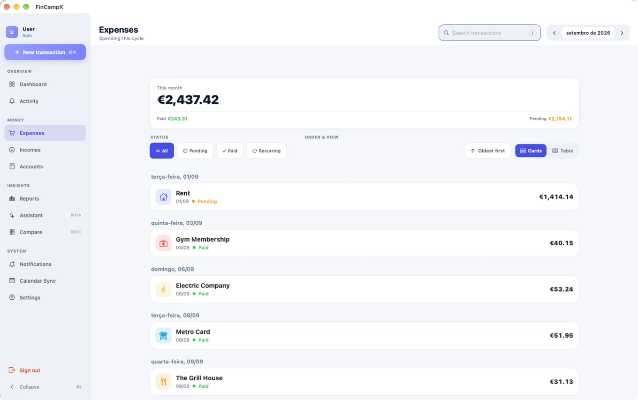Open Reports under Insights
This screenshot has height=400, width=638.
45,199
